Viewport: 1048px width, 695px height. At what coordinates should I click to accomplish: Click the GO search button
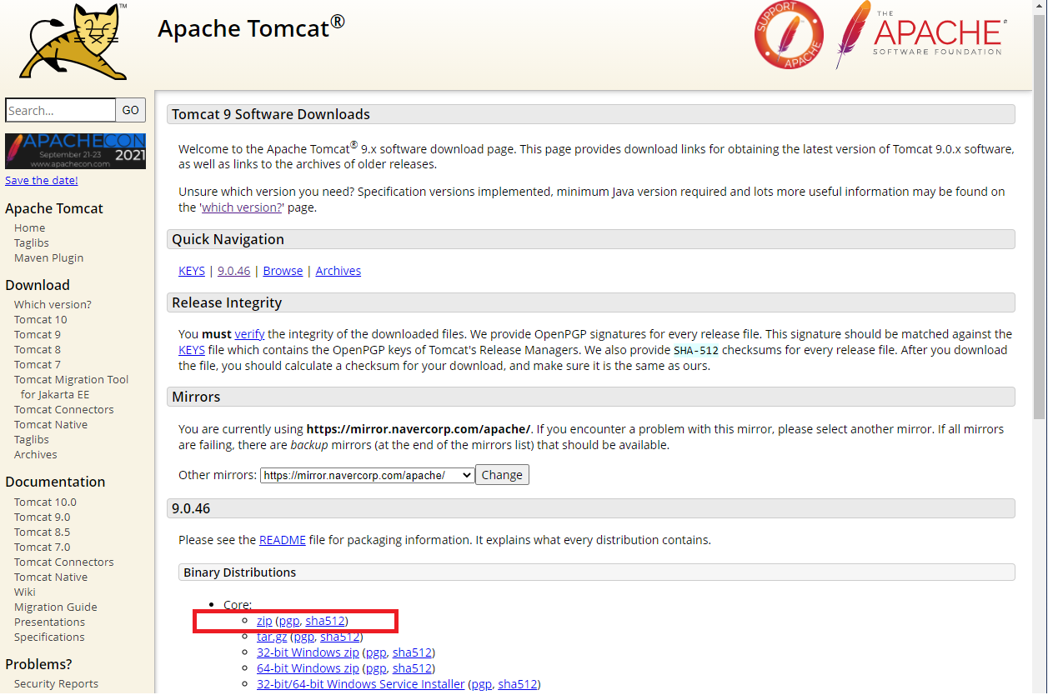pyautogui.click(x=131, y=110)
